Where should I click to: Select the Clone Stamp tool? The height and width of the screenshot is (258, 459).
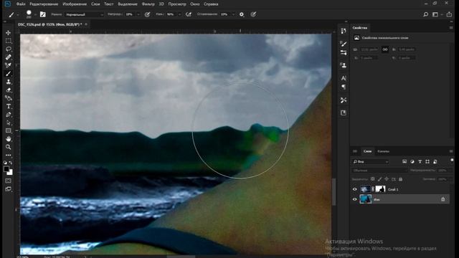coord(8,82)
